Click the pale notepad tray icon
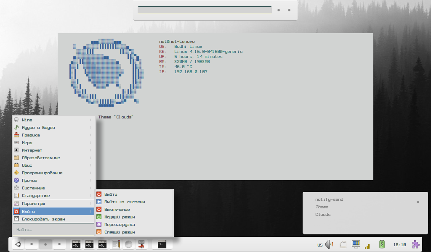This screenshot has height=252, width=431. pyautogui.click(x=343, y=244)
